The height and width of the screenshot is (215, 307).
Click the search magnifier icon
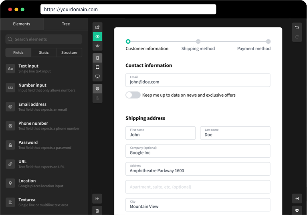(x=10, y=39)
